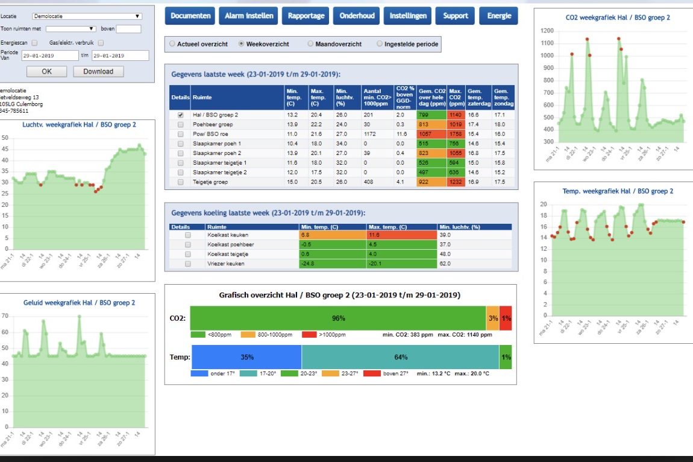Tick the Gas/elektr. verbruik checkbox
The height and width of the screenshot is (462, 693).
(101, 43)
